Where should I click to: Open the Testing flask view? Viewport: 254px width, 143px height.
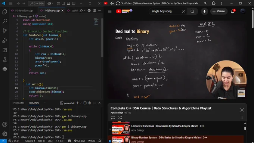(5, 59)
